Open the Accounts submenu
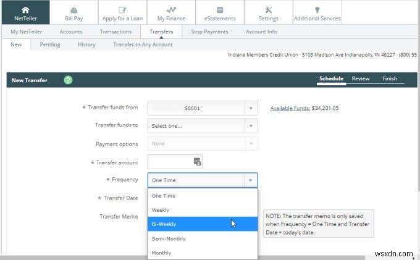 [70, 31]
